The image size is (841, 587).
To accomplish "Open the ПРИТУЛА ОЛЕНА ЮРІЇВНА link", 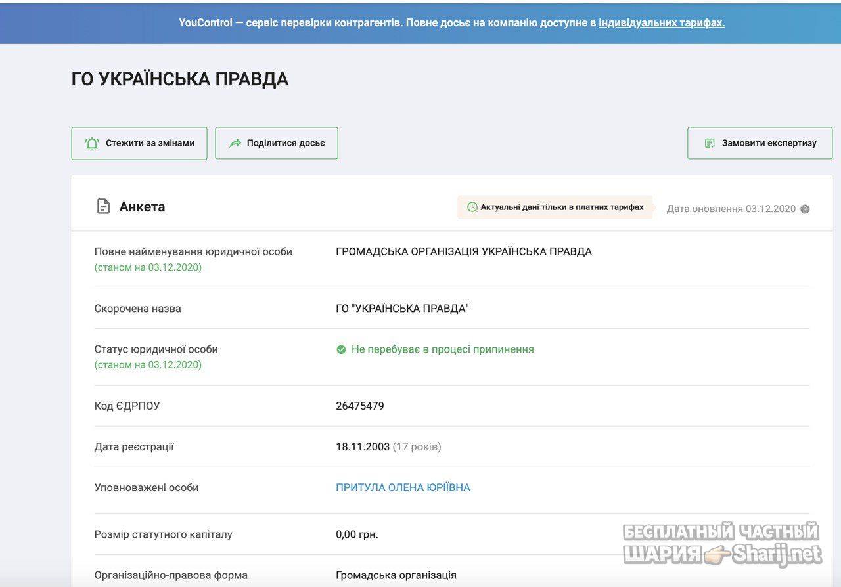I will (403, 488).
